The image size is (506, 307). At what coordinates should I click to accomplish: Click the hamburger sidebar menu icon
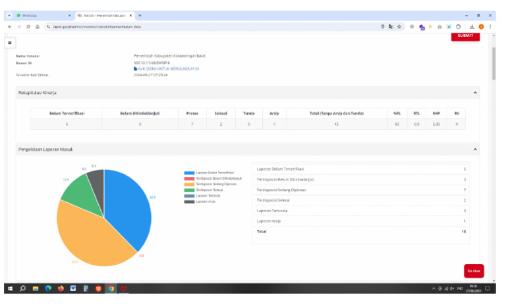[10, 43]
